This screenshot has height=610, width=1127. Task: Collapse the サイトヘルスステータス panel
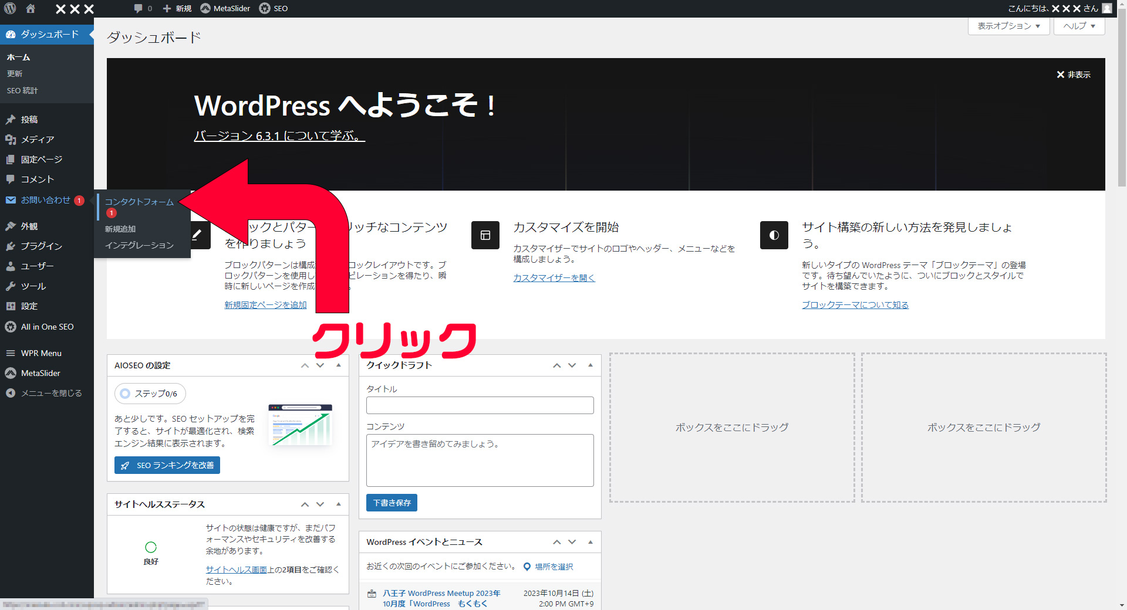(339, 504)
